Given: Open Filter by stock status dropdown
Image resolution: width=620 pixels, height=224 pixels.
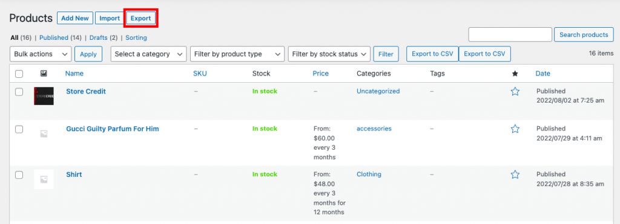Looking at the screenshot, I should click(x=329, y=54).
